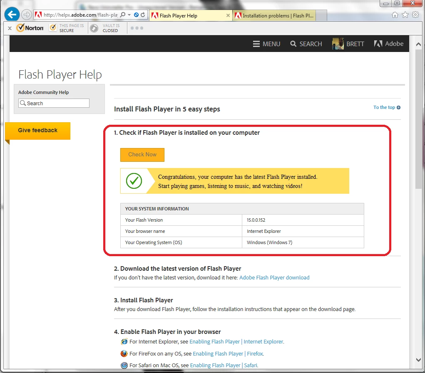Viewport: 425px width, 373px height.
Task: Click the Internet Explorer icon in step 4
Action: (x=124, y=341)
